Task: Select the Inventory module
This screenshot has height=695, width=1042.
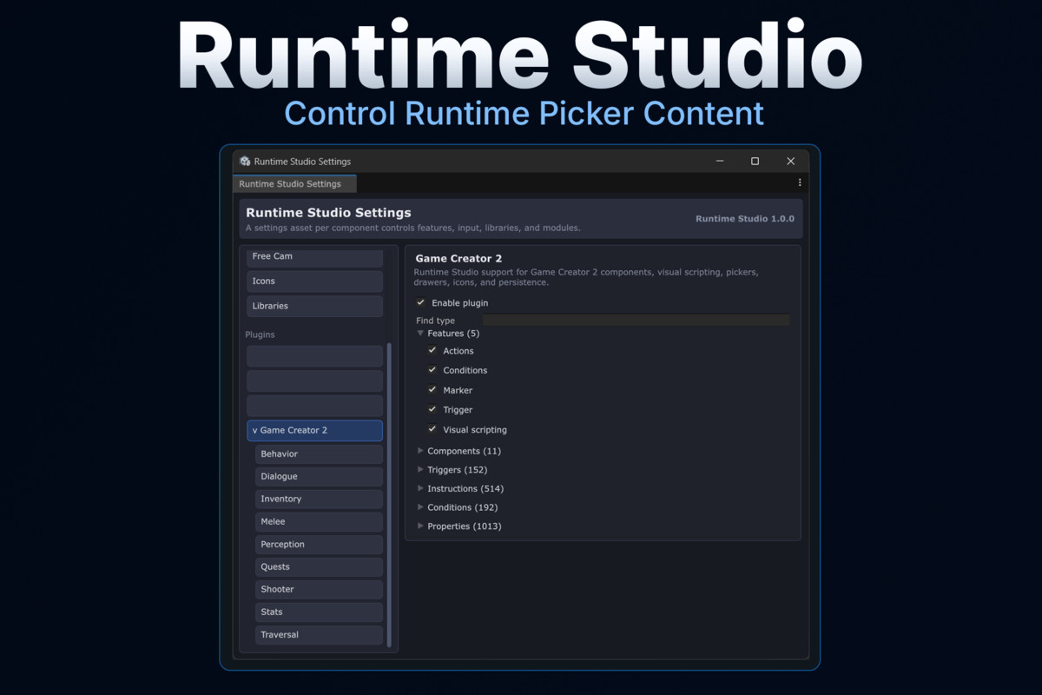Action: click(319, 500)
